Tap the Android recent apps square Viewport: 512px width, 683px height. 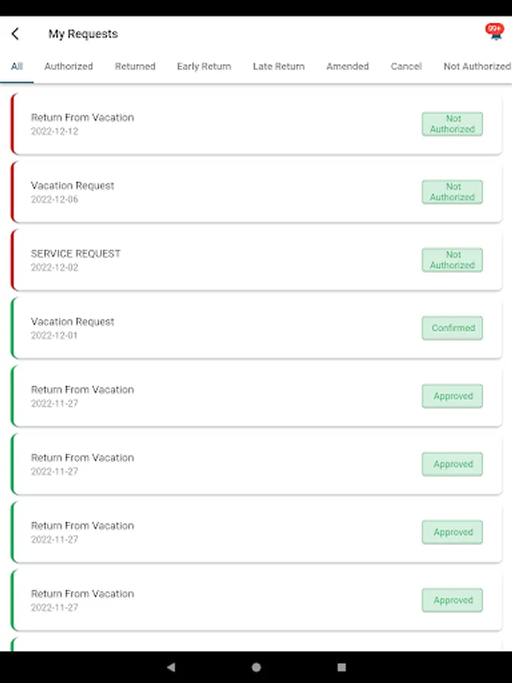pyautogui.click(x=342, y=667)
